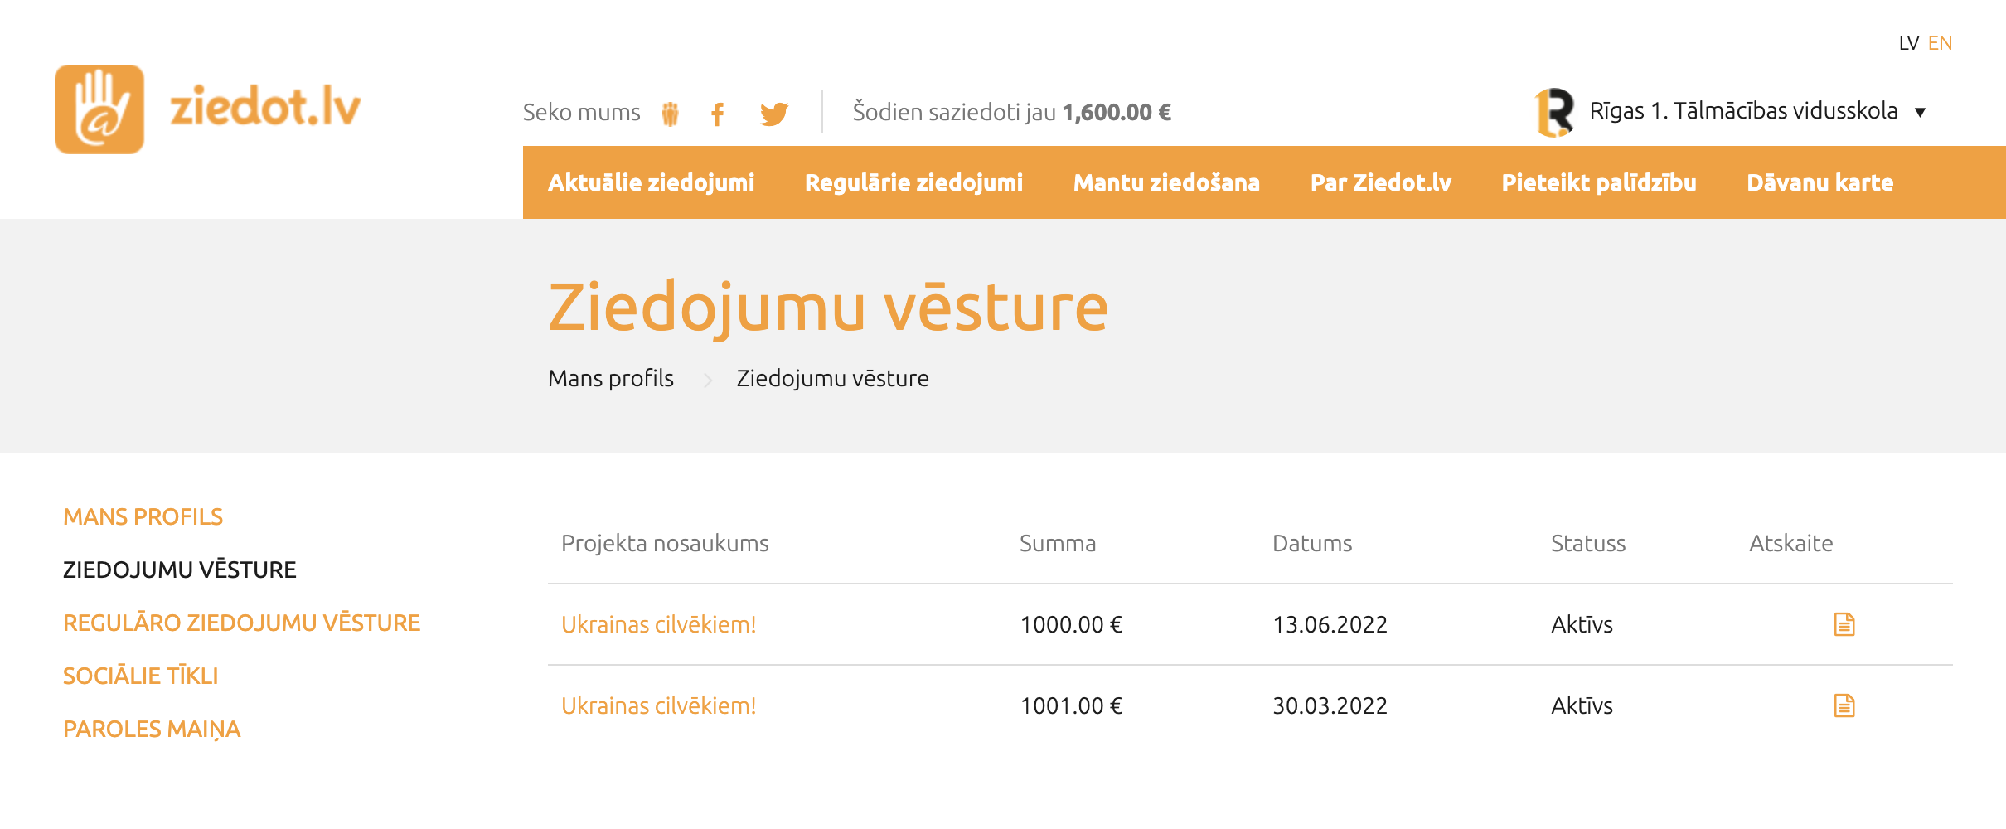Open Regulārie ziedojumi menu item
2006x829 pixels.
pyautogui.click(x=913, y=182)
